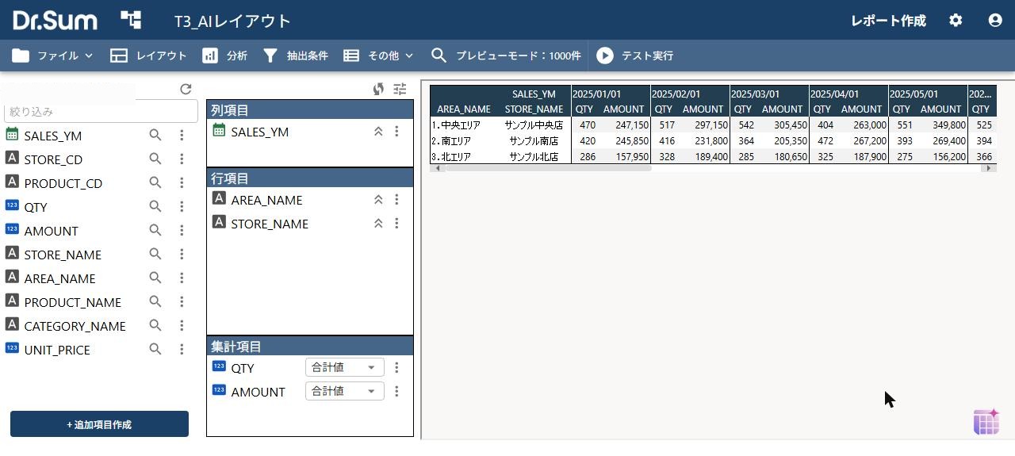Click the swap rows and columns icon
1015x456 pixels.
pos(378,90)
